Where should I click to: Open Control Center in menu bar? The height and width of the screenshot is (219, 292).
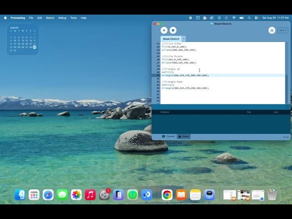pos(257,18)
